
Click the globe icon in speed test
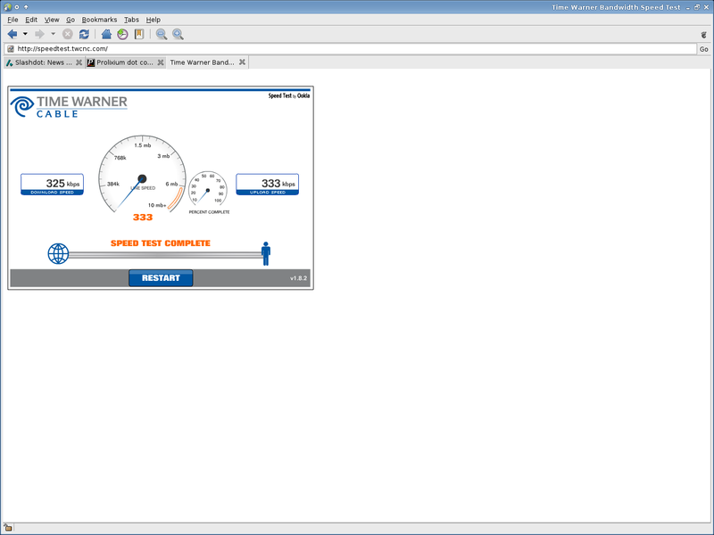click(x=58, y=254)
